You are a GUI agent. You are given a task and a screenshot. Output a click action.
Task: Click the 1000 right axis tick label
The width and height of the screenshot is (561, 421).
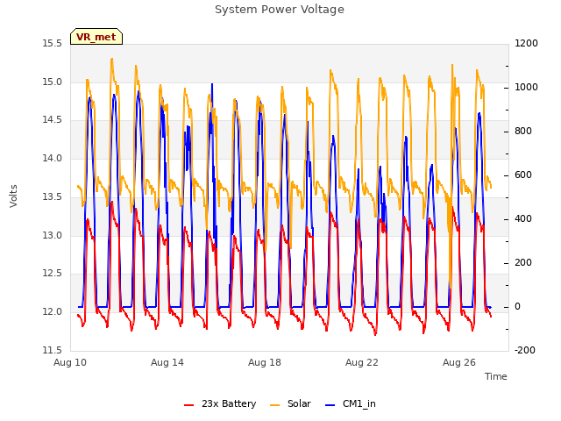pyautogui.click(x=526, y=88)
